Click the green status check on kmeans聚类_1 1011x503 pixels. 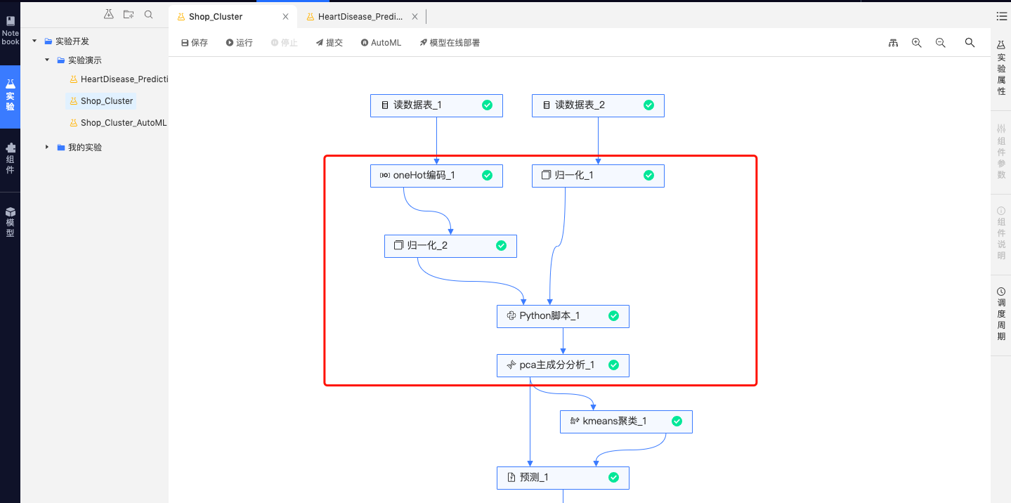coord(677,422)
